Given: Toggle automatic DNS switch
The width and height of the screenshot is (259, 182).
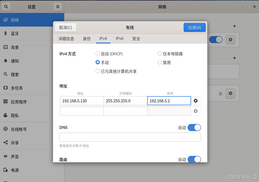Looking at the screenshot, I should click(x=194, y=128).
